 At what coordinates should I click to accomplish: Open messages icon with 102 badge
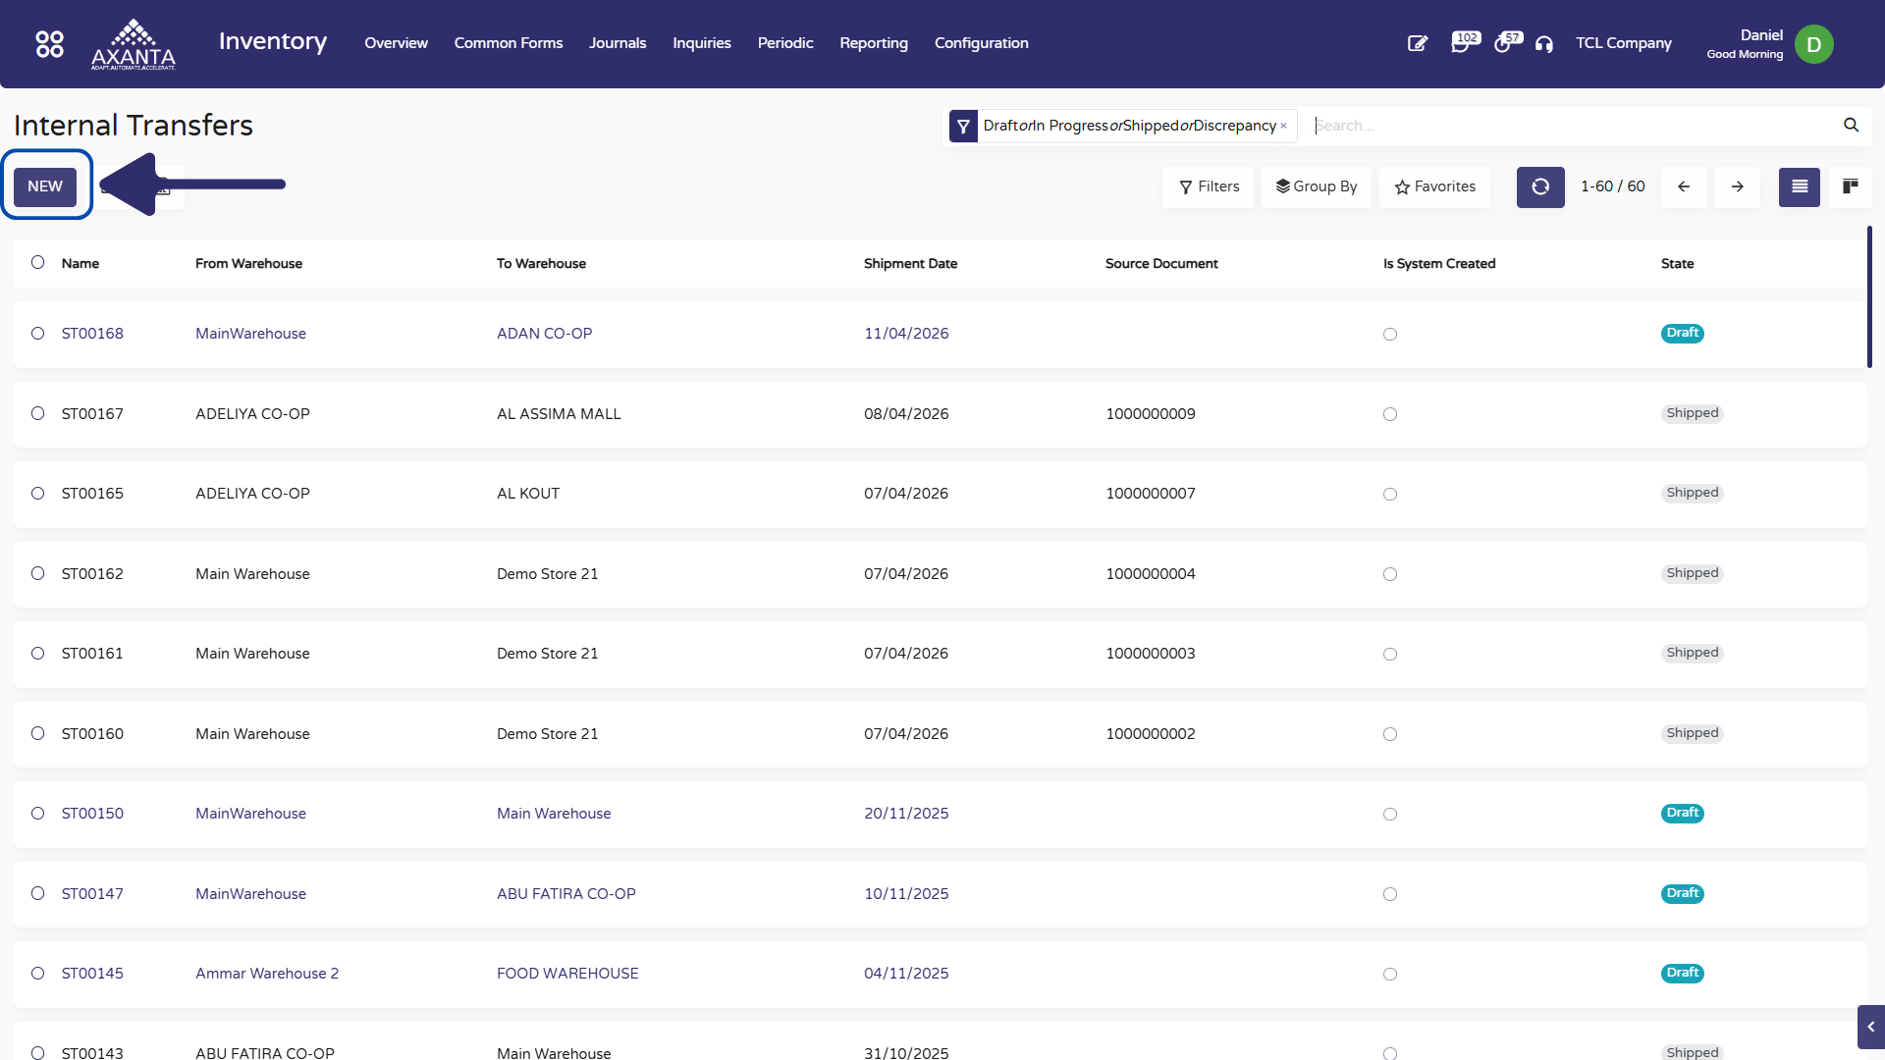click(x=1461, y=44)
